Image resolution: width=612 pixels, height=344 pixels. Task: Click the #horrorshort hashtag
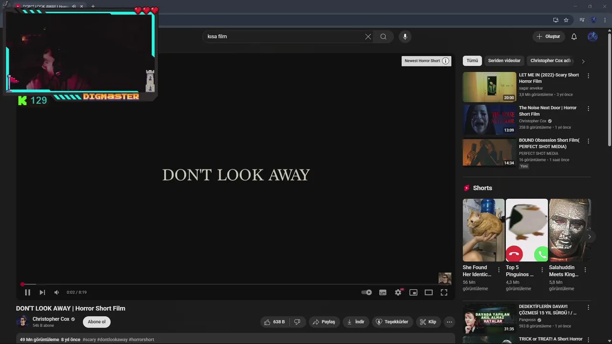(x=142, y=340)
